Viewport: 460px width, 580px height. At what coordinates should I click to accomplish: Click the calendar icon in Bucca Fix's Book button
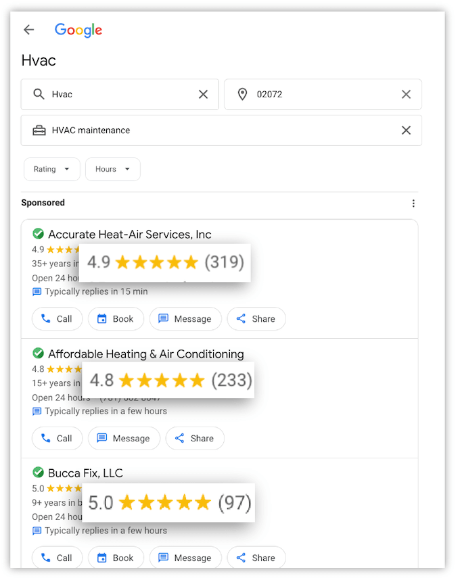click(103, 557)
